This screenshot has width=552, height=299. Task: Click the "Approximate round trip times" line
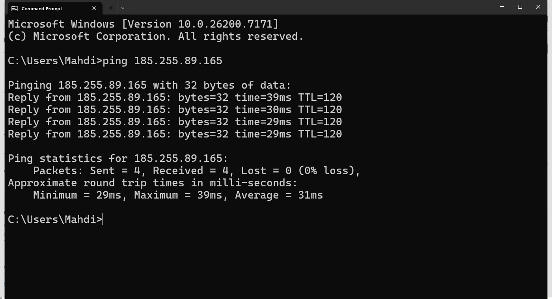click(x=153, y=183)
